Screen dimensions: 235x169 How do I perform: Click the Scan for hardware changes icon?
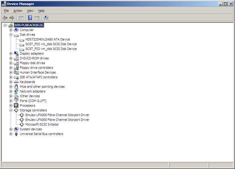[46, 18]
